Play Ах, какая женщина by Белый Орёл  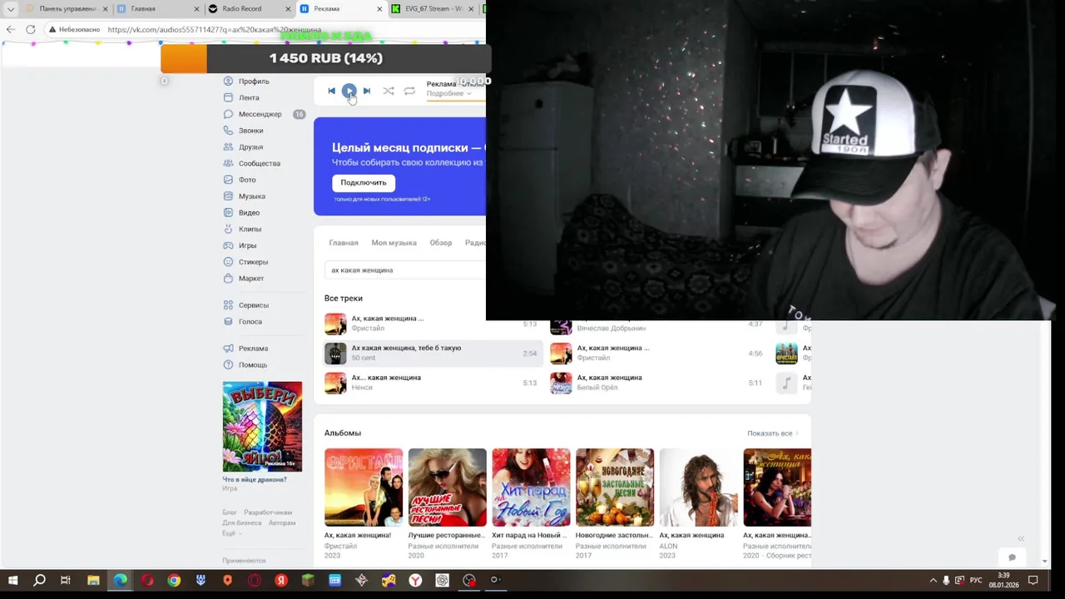pos(657,383)
